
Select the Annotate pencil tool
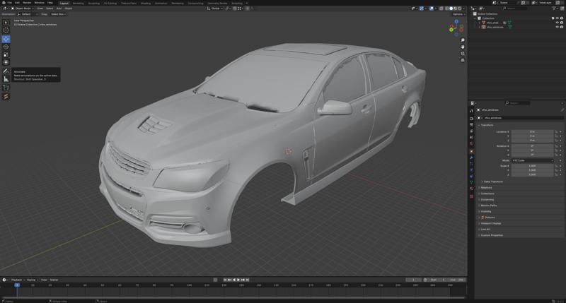pyautogui.click(x=6, y=71)
